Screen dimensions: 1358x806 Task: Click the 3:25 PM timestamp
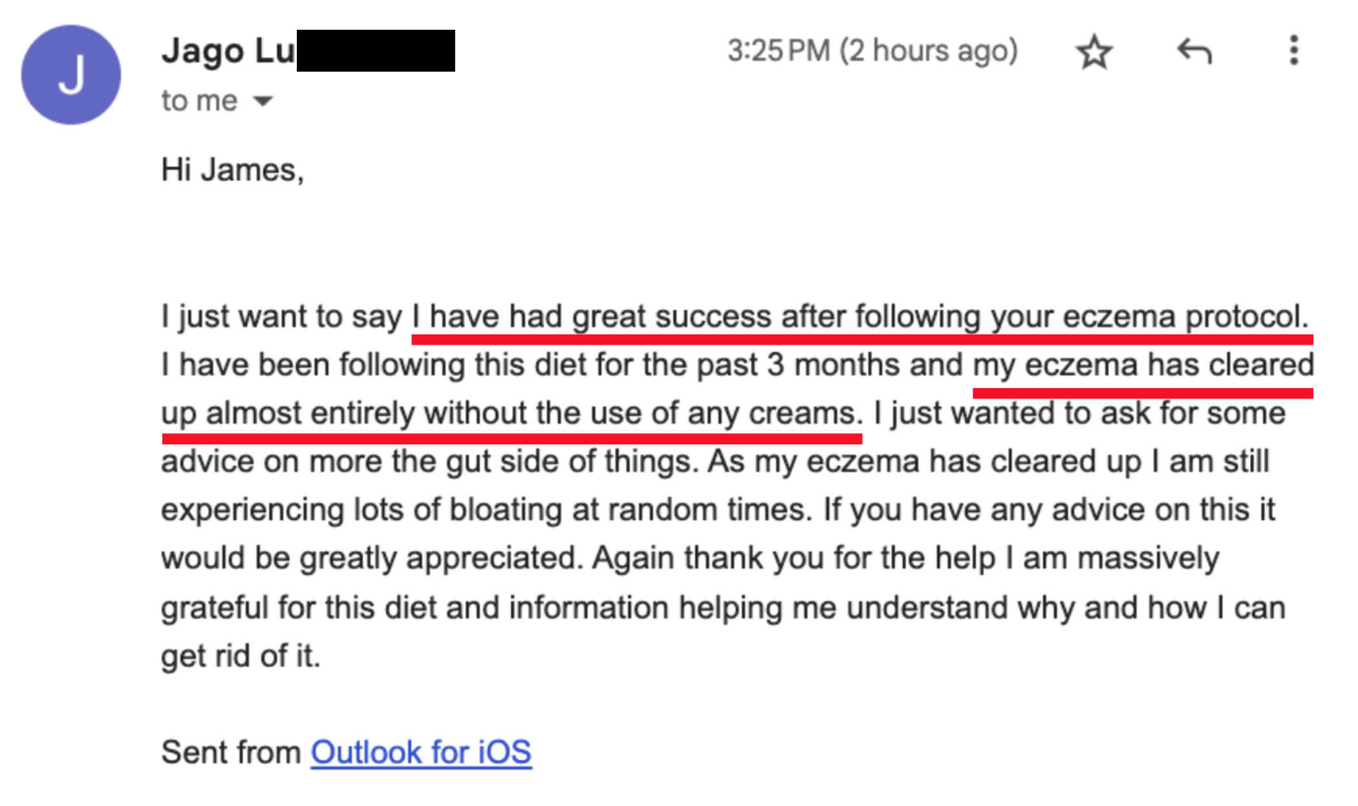coord(872,50)
